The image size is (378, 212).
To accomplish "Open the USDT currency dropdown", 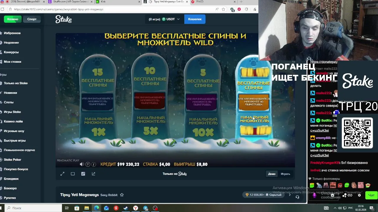I will [x=164, y=19].
